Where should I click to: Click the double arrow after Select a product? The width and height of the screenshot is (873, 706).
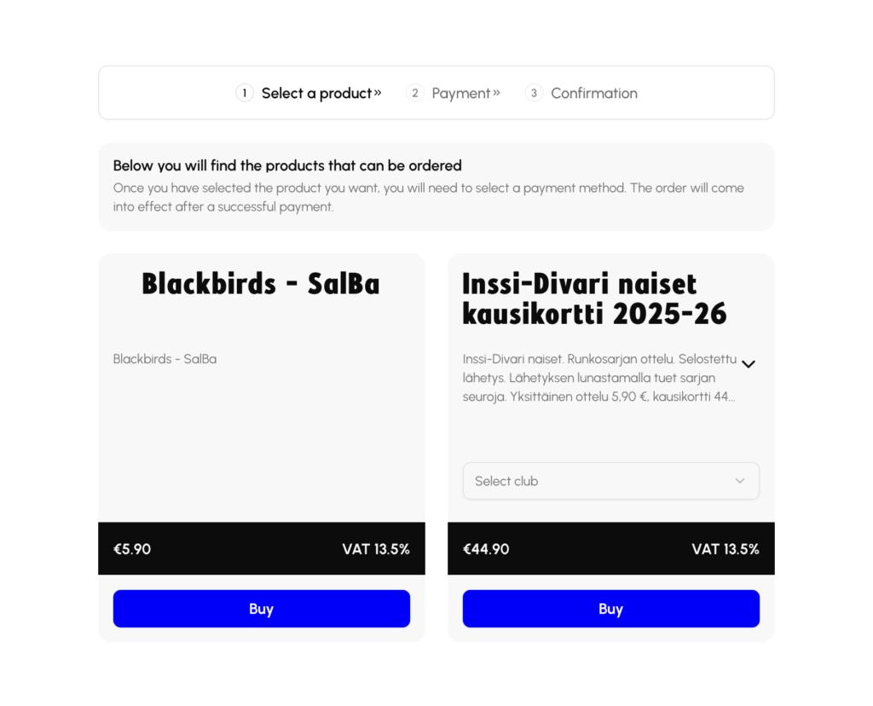378,92
